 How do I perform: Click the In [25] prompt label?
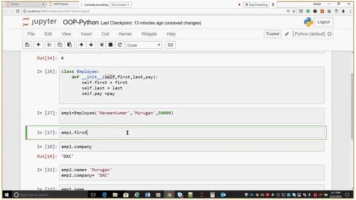click(47, 72)
